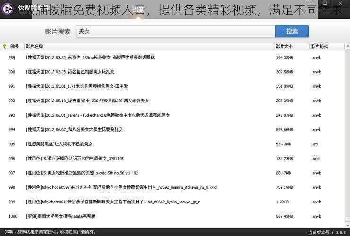Sort by the 影片大小 column header
This screenshot has height=236, width=350.
coord(284,46)
